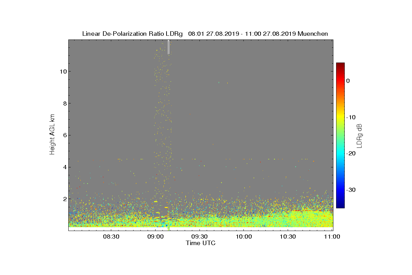Image resolution: width=412 pixels, height=275 pixels.
Task: Click the 10:30 time tick label
Action: [288, 236]
